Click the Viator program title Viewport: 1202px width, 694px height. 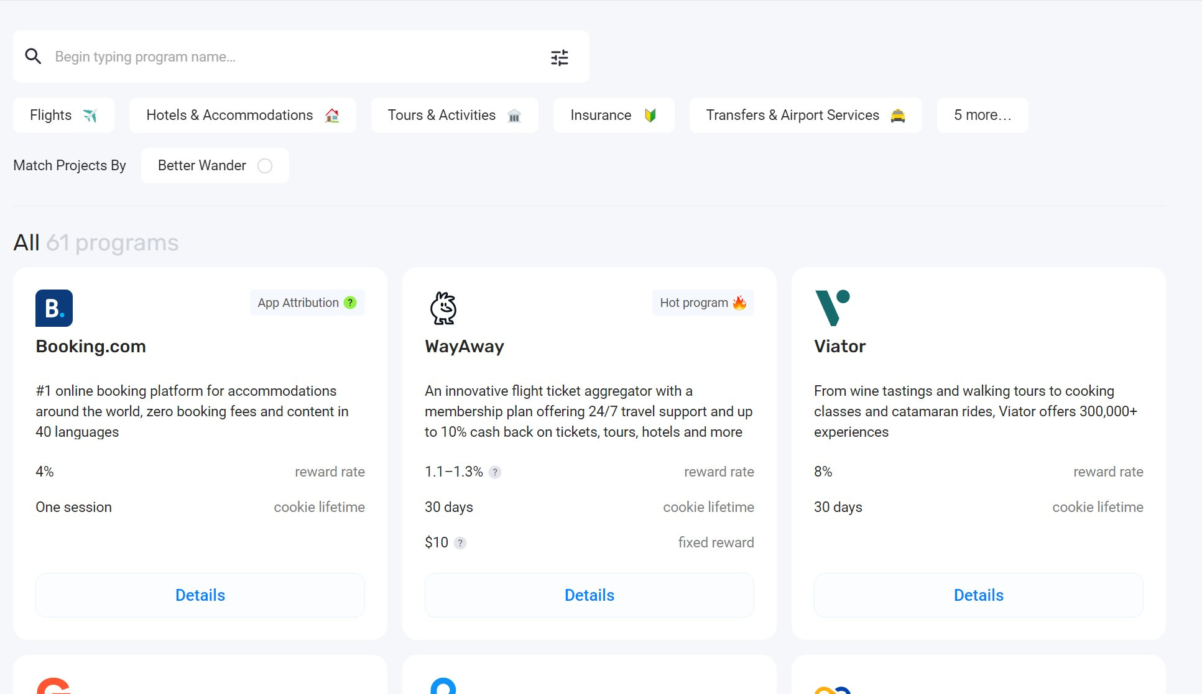click(x=840, y=346)
